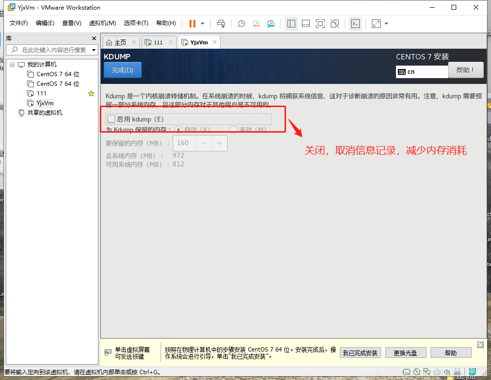Revert the VM to its snapshot
This screenshot has width=491, height=380.
click(x=256, y=23)
